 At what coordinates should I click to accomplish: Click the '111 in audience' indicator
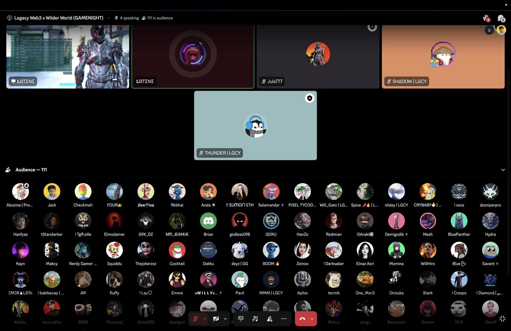tap(157, 18)
